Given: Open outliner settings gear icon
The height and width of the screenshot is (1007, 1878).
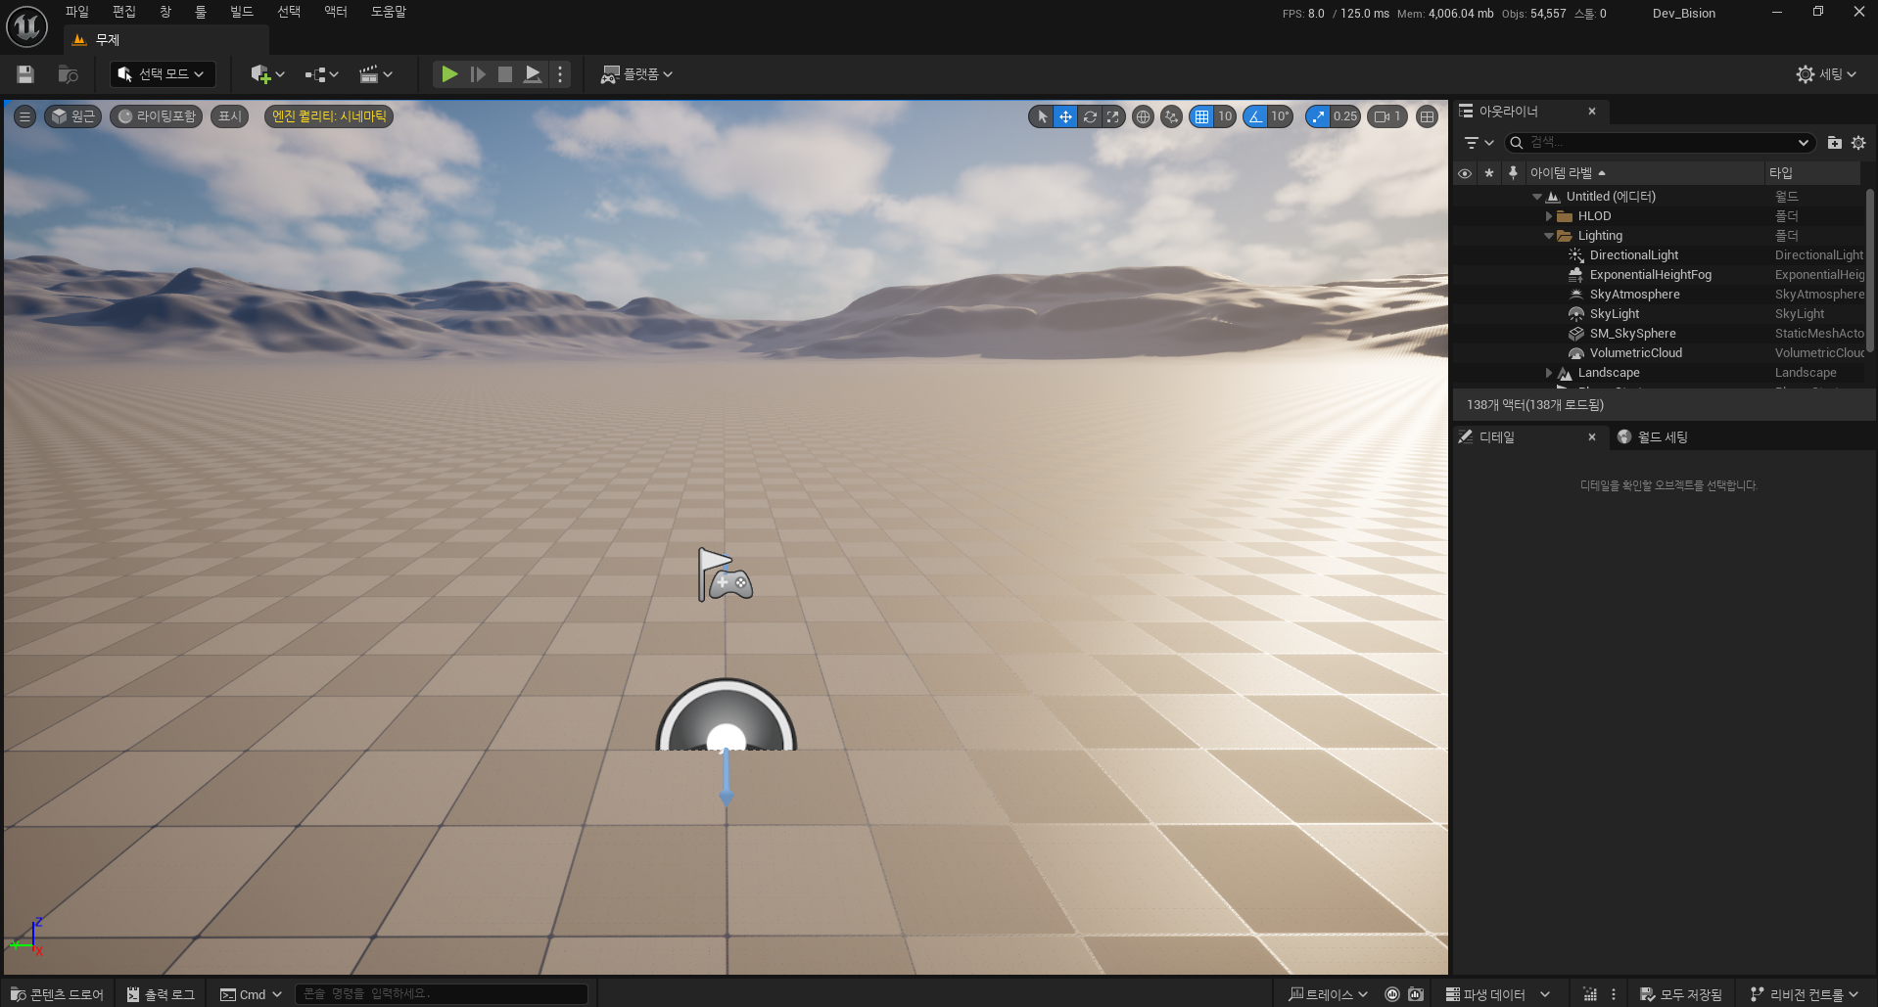Looking at the screenshot, I should [1858, 143].
